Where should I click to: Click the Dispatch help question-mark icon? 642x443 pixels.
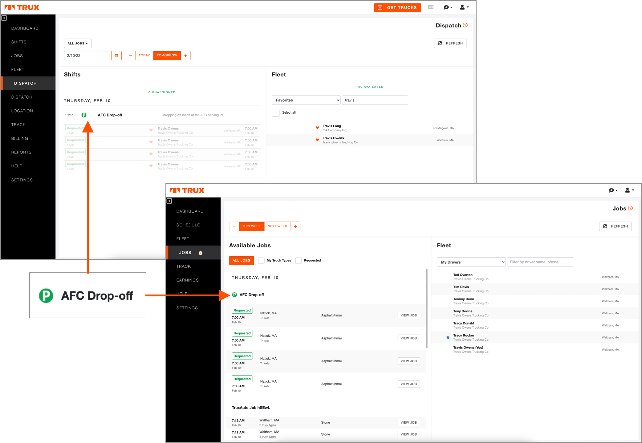click(465, 25)
